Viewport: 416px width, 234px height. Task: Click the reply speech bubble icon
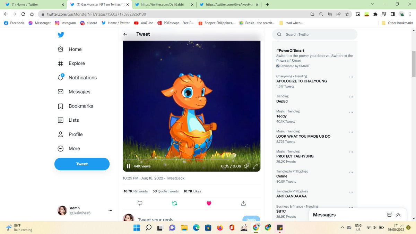[x=140, y=203]
